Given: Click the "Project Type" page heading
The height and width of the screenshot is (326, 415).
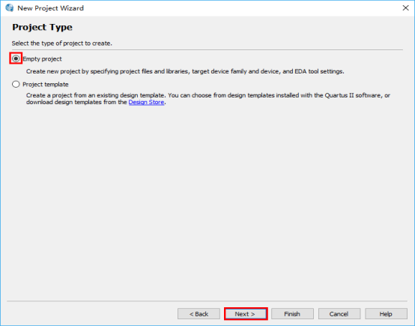Looking at the screenshot, I should (x=43, y=27).
